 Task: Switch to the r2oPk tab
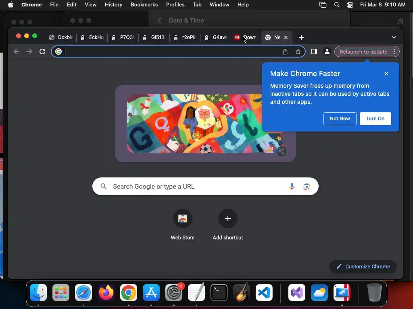(x=186, y=37)
